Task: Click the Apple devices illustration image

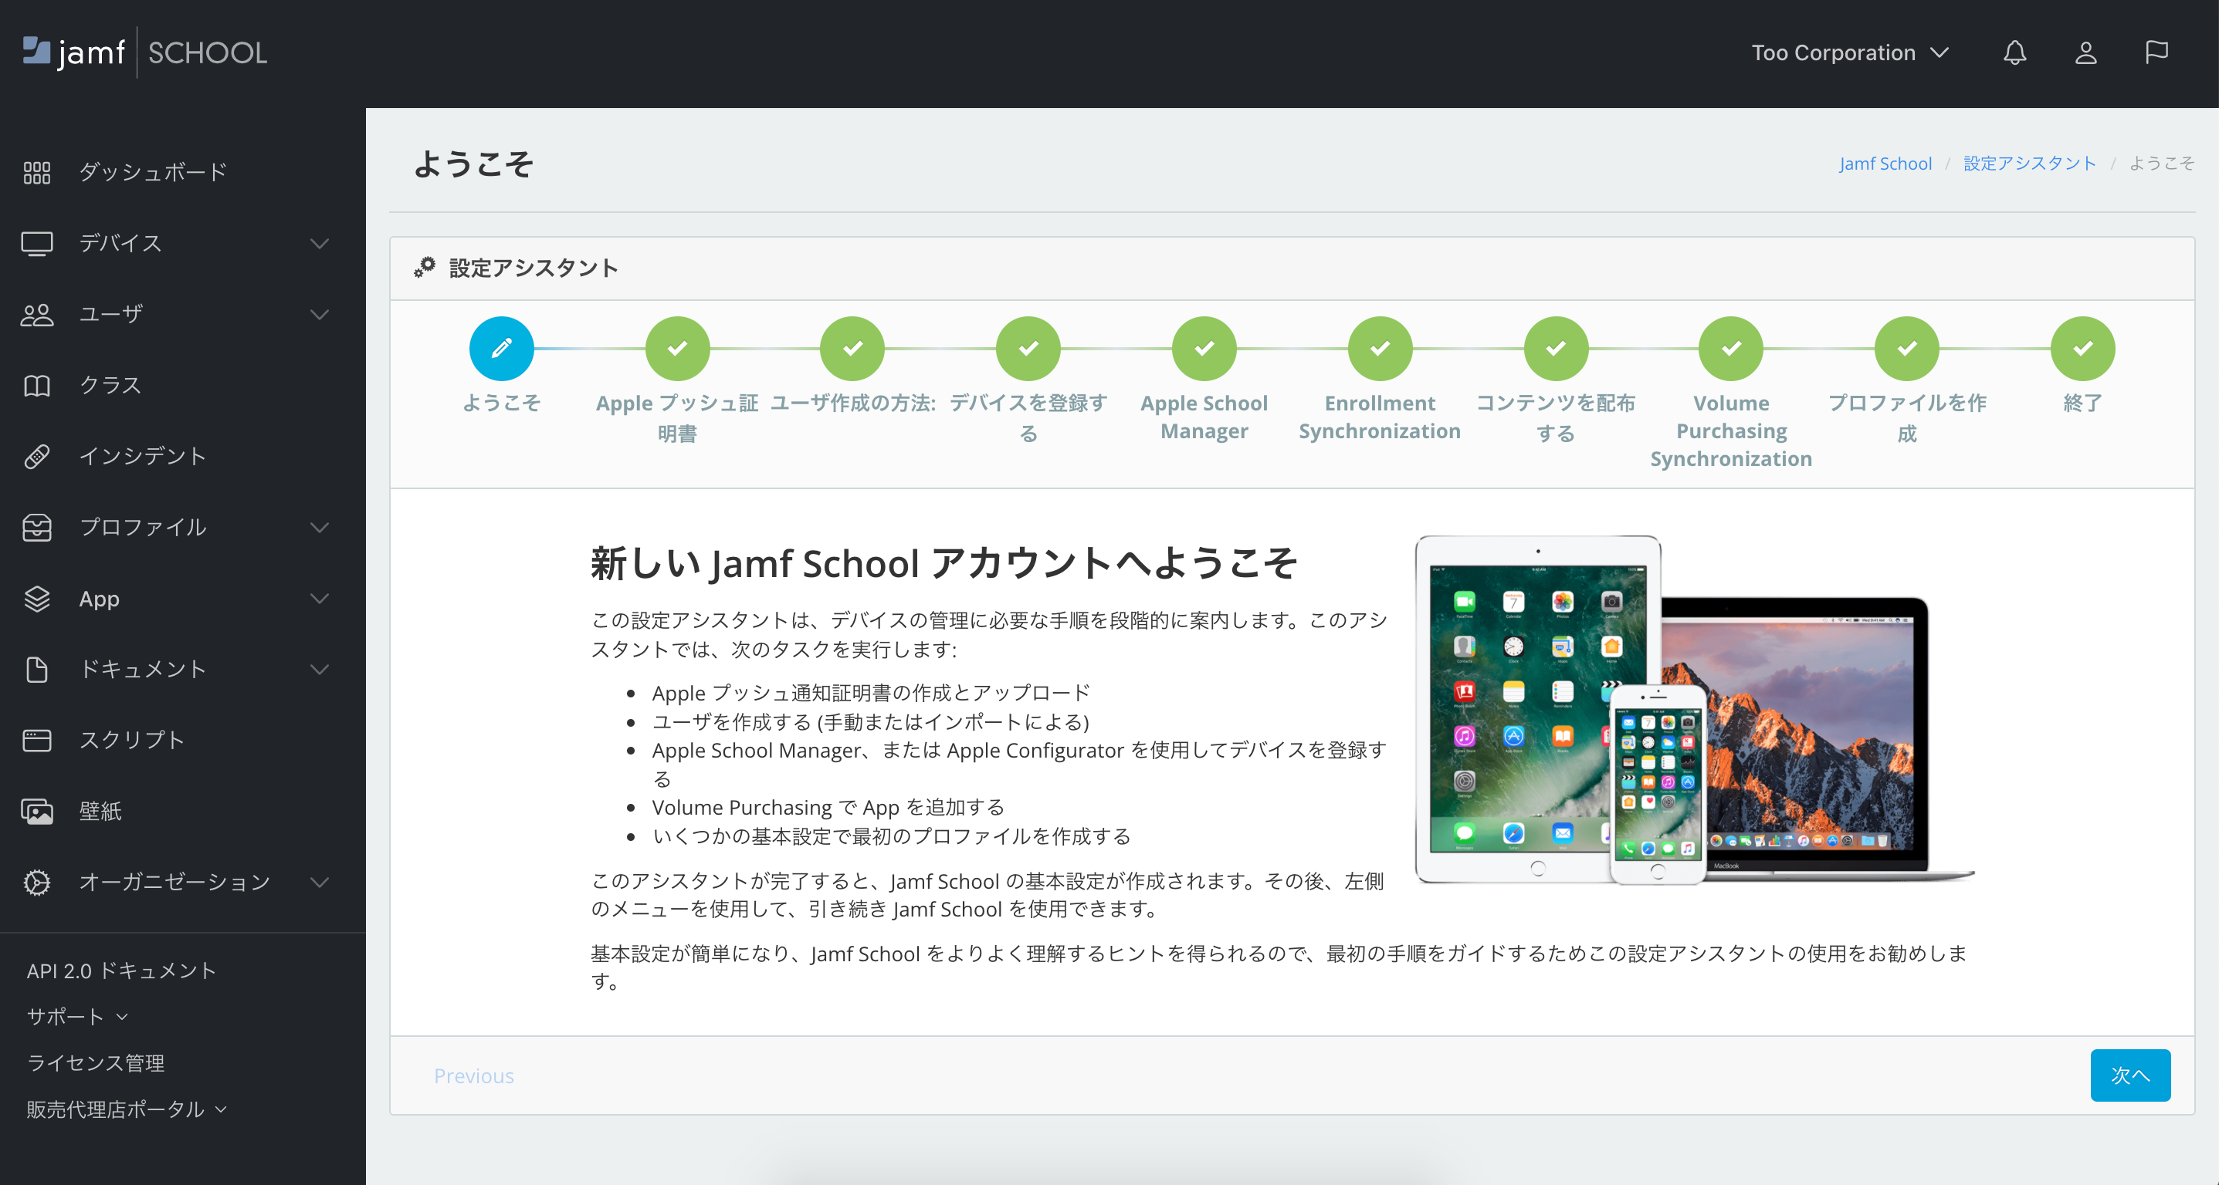Action: click(x=1695, y=710)
